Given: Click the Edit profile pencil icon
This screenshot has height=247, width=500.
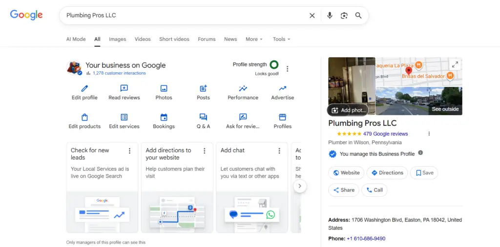Looking at the screenshot, I should (84, 88).
